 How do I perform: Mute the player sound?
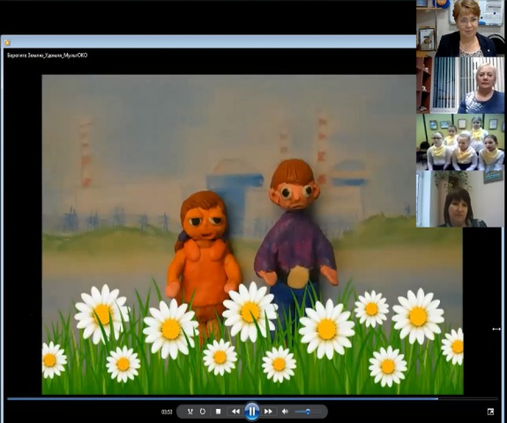pos(285,412)
